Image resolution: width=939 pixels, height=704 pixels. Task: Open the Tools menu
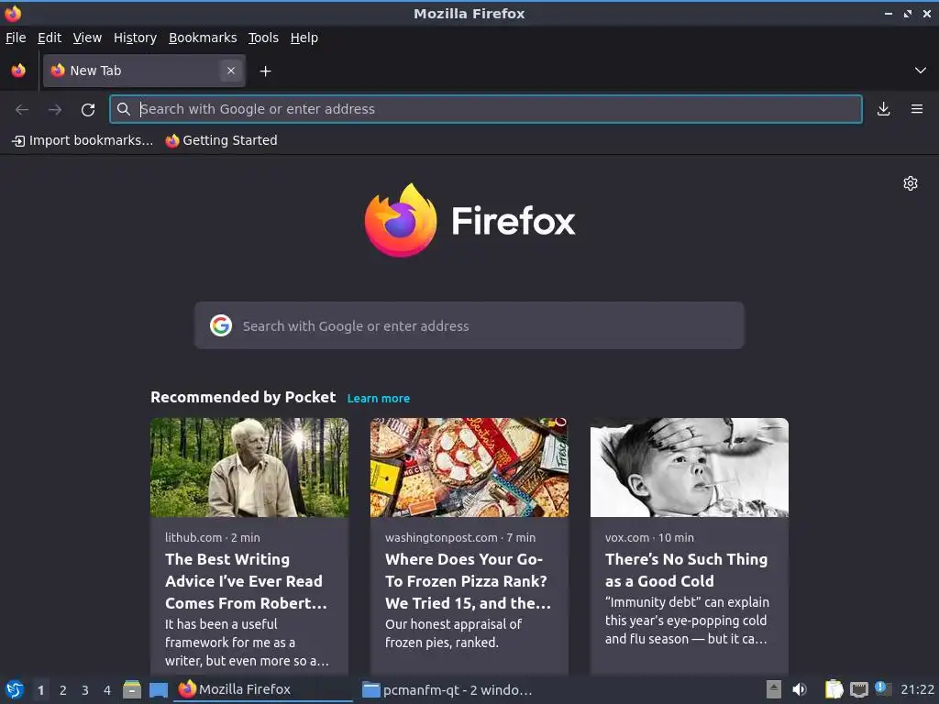(x=263, y=38)
